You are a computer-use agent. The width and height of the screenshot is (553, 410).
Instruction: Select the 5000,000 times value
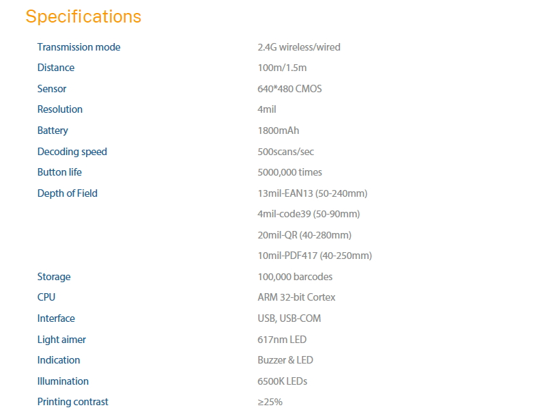pos(289,172)
